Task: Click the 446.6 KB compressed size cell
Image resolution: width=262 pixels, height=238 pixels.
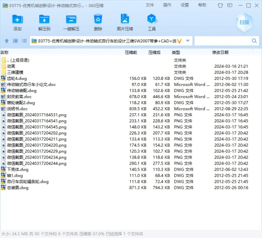Action: [161, 97]
